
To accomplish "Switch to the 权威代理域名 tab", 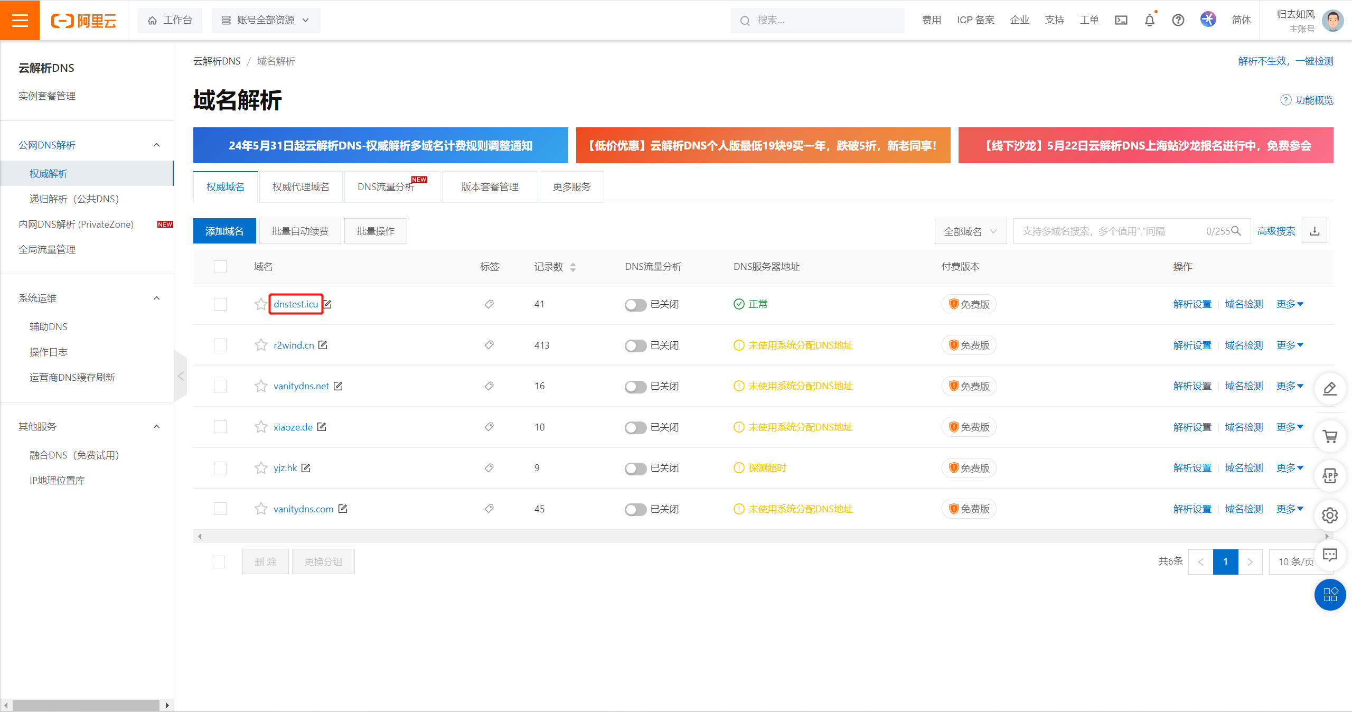I will coord(301,187).
